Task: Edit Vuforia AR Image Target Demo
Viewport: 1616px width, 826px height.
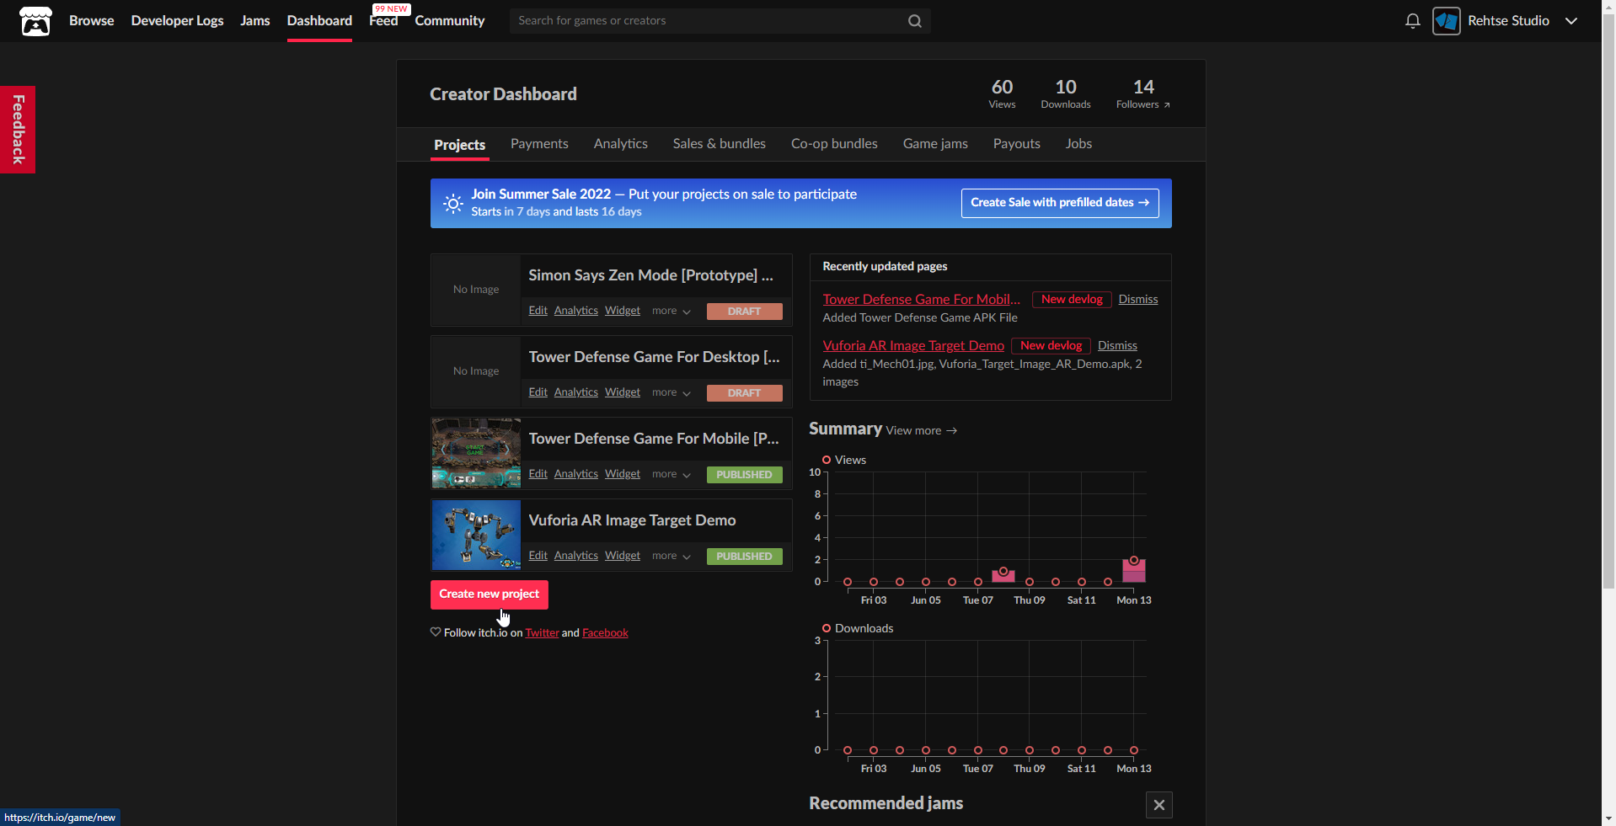Action: [538, 556]
